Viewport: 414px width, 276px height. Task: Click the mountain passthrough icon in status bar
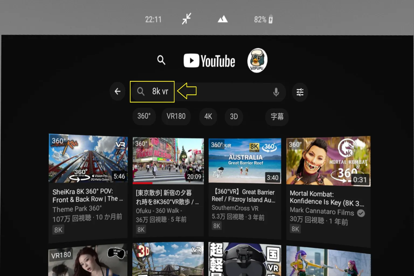[223, 19]
